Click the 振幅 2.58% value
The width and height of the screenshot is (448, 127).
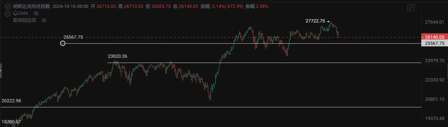[x=257, y=6]
